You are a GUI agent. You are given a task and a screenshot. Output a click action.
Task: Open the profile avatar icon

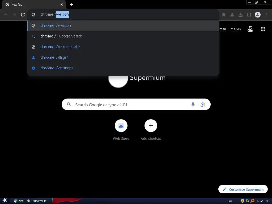click(x=258, y=15)
